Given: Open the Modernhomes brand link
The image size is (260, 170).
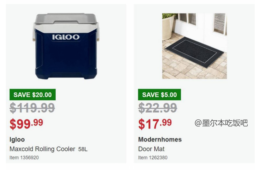Looking at the screenshot, I should [160, 139].
